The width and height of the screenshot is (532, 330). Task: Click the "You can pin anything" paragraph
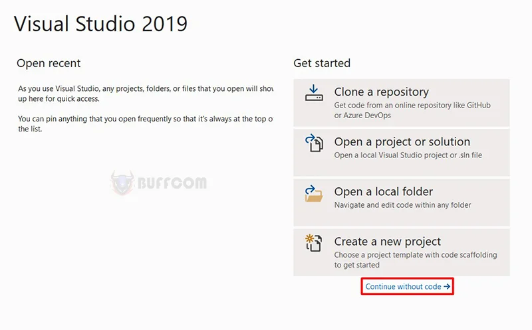[x=146, y=124]
